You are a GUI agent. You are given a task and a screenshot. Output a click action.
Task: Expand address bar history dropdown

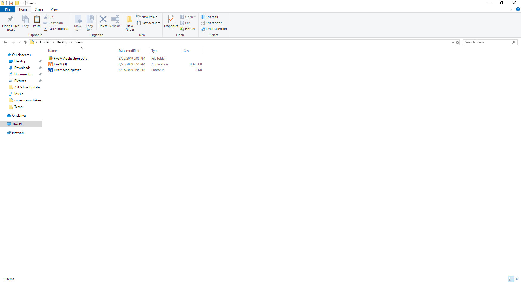[x=453, y=42]
